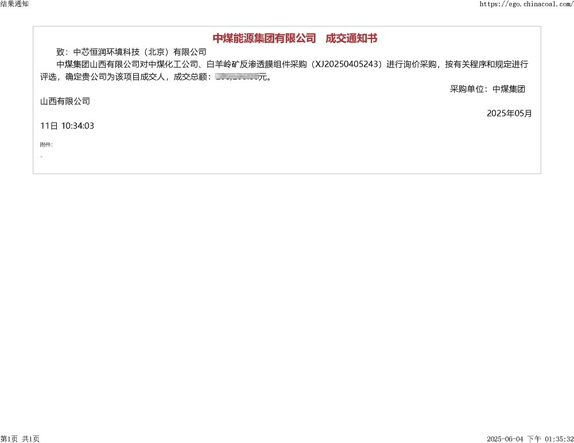Screen dimensions: 574x443
Task: Click the date 2025年05月
Action: tap(509, 113)
